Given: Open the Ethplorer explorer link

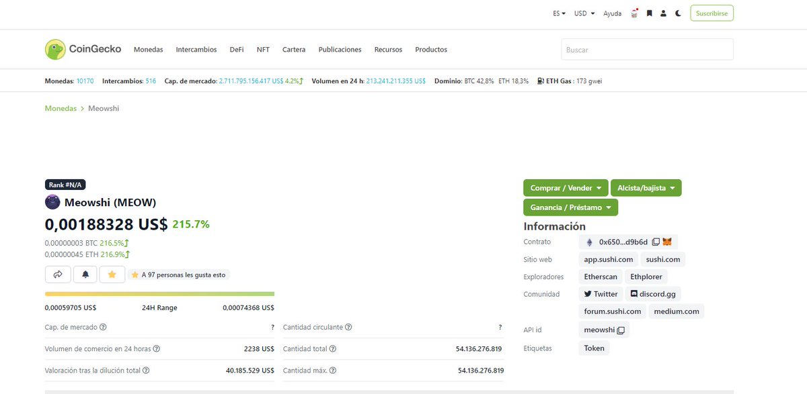Looking at the screenshot, I should pyautogui.click(x=646, y=277).
